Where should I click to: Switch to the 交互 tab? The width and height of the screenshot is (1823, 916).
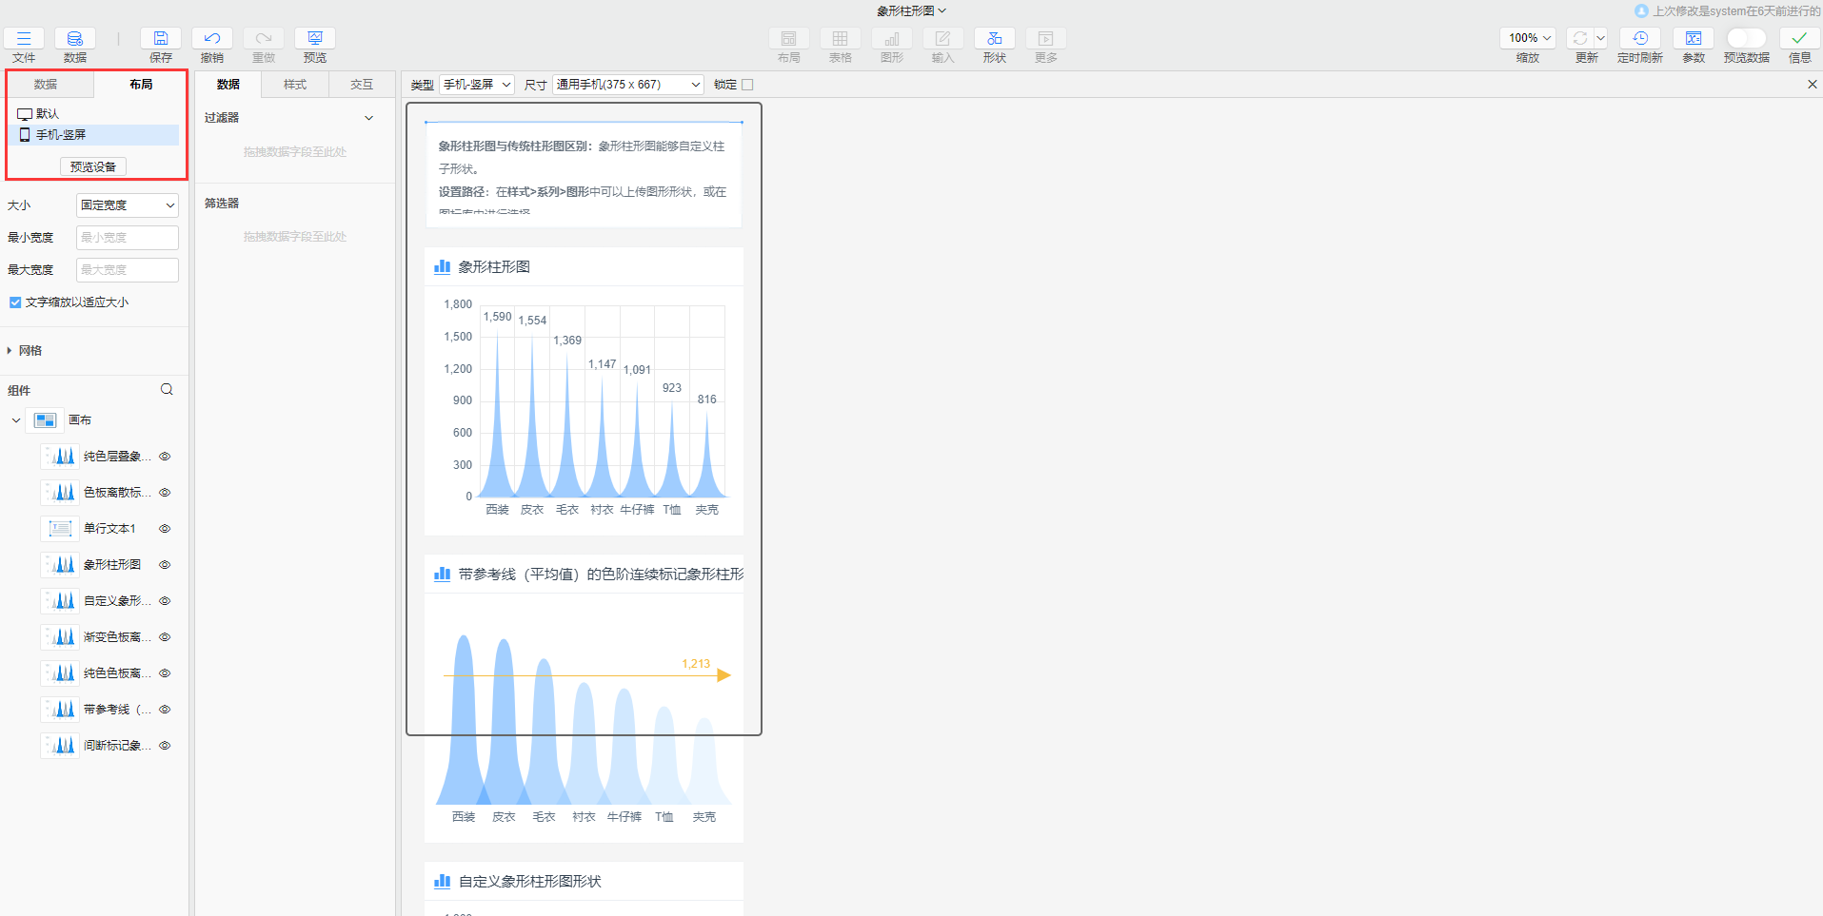pyautogui.click(x=362, y=85)
